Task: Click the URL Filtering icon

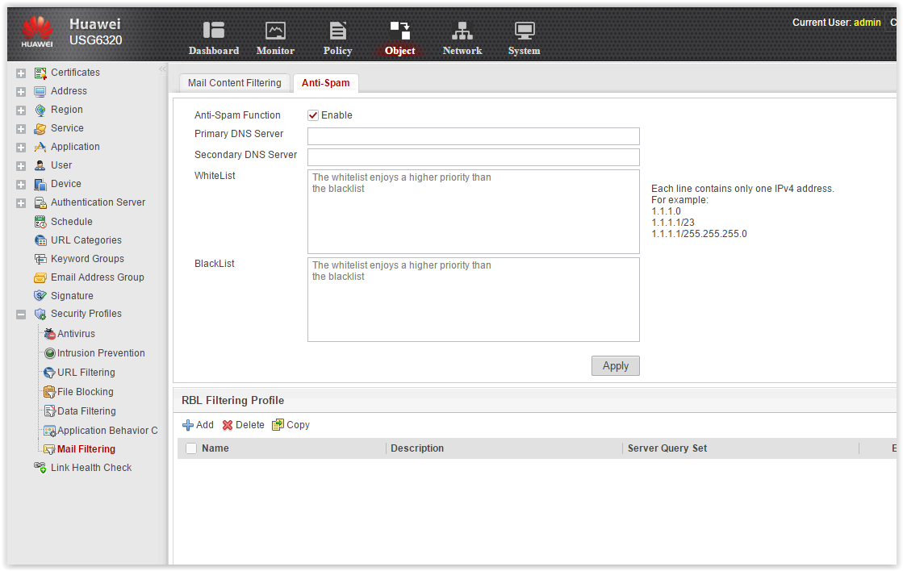Action: [x=50, y=373]
